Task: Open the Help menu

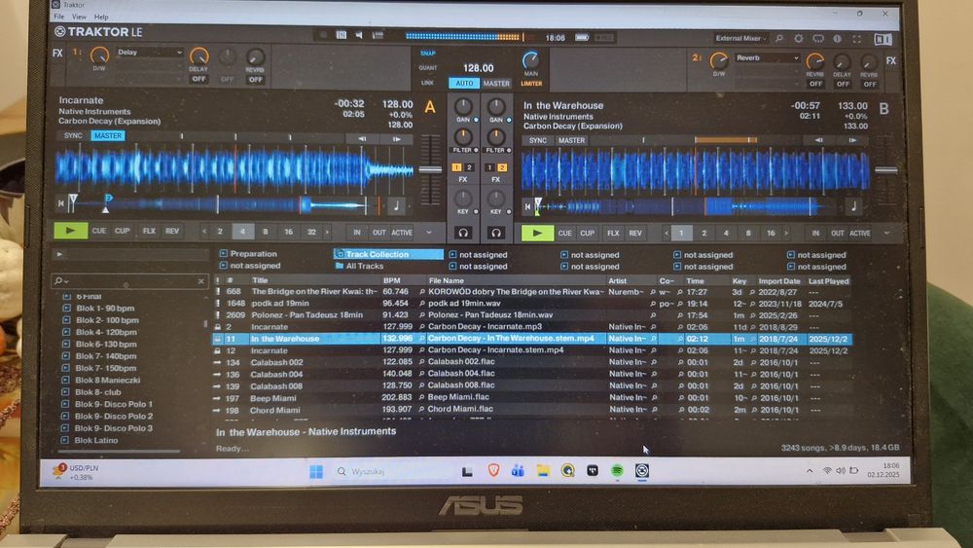Action: [x=101, y=17]
